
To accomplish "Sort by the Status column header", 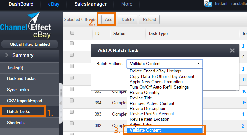I will click(x=119, y=34).
